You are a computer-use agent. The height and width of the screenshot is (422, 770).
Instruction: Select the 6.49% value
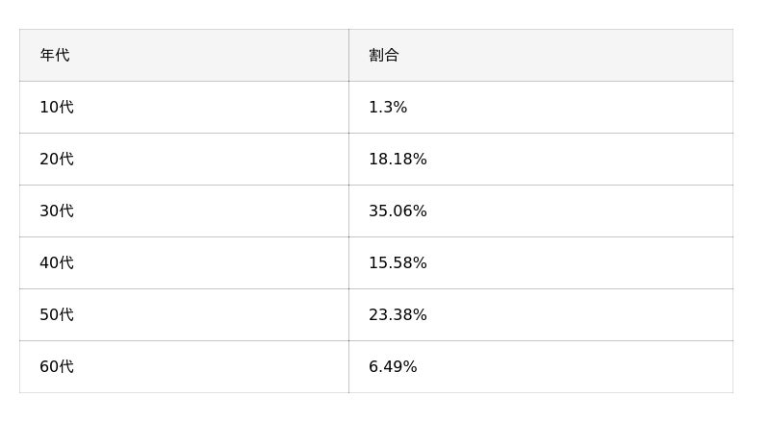click(x=393, y=367)
